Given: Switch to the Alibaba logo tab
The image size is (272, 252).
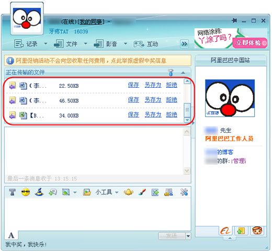Looking at the screenshot, I should click(225, 231).
